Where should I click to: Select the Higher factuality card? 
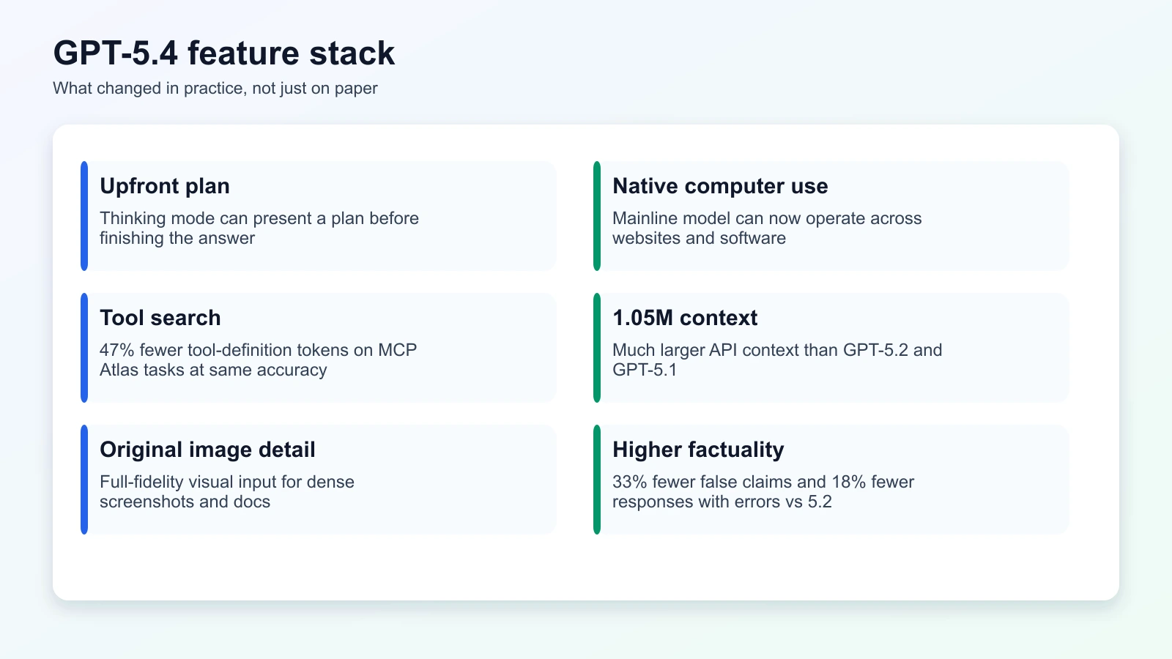[831, 479]
